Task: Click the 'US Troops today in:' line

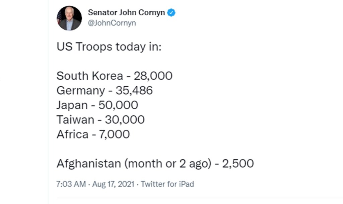Action: pyautogui.click(x=109, y=47)
